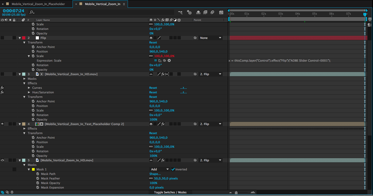This screenshot has width=373, height=196.
Task: Open the Graph Editor icon
Action: coord(221,12)
